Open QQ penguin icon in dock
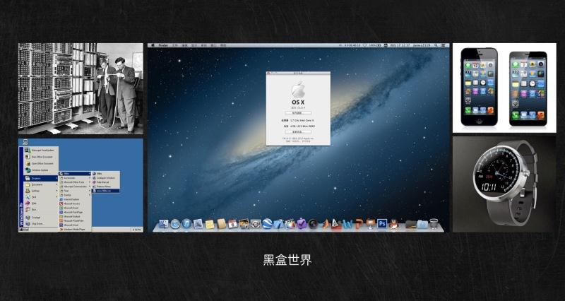Image resolution: width=565 pixels, height=301 pixels. (x=393, y=224)
